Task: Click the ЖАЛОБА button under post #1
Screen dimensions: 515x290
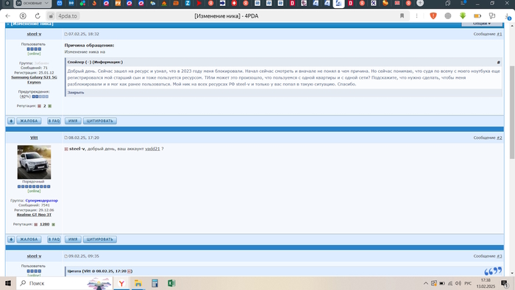Action: (x=29, y=121)
